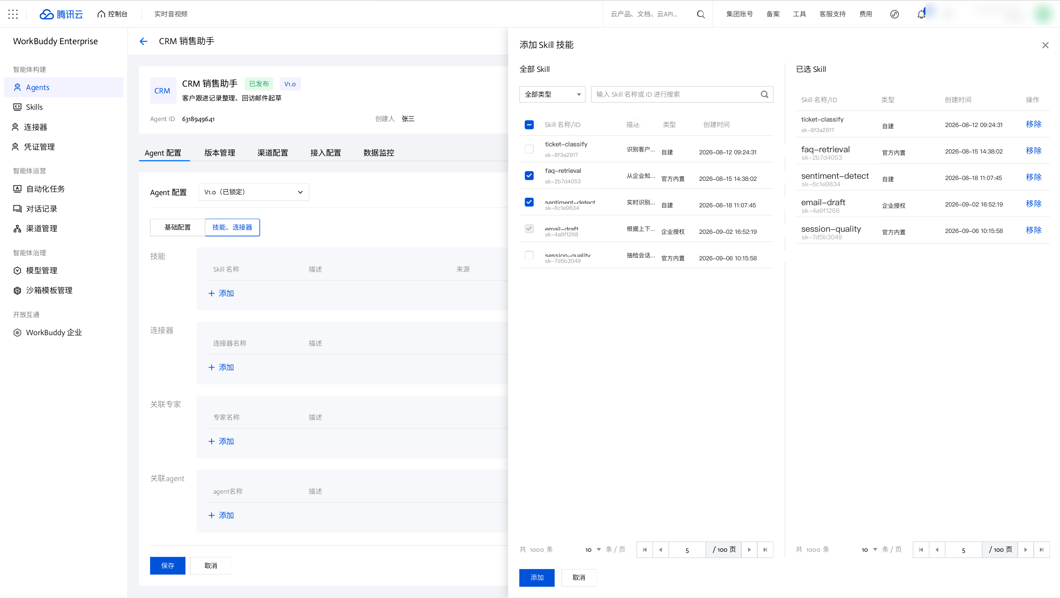This screenshot has height=598, width=1060.
Task: Open 凭证管理 in the sidebar
Action: [64, 147]
